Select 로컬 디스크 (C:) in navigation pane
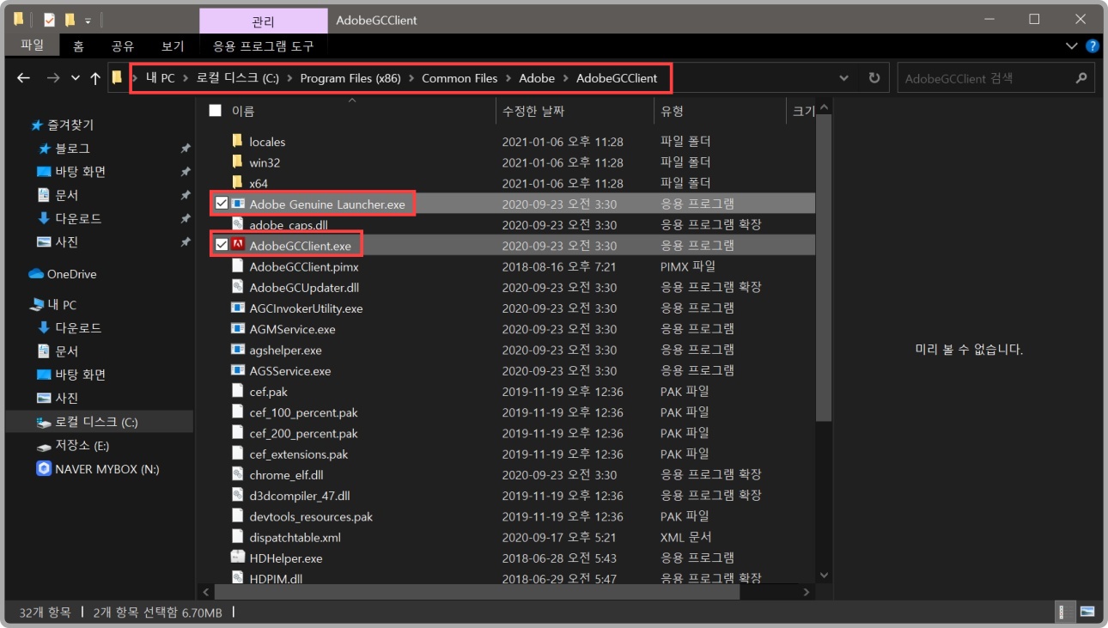 (99, 423)
